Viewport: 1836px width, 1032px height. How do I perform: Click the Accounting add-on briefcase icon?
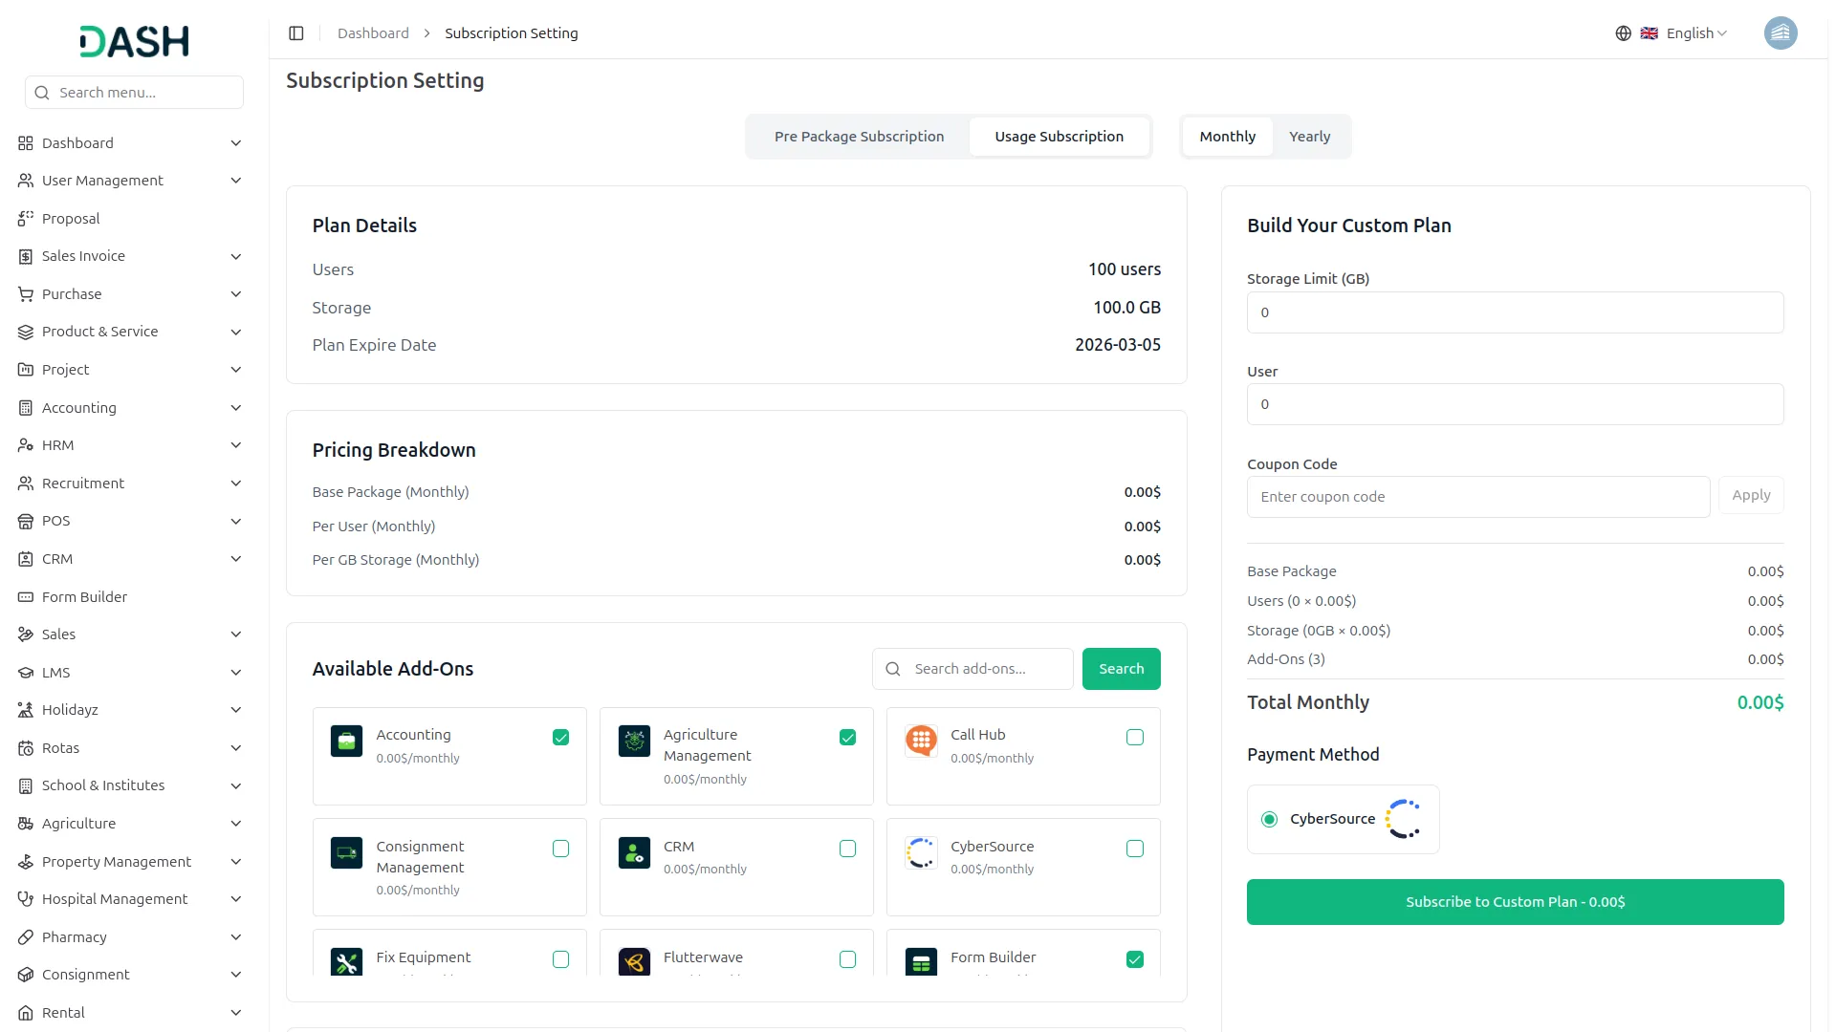346,741
